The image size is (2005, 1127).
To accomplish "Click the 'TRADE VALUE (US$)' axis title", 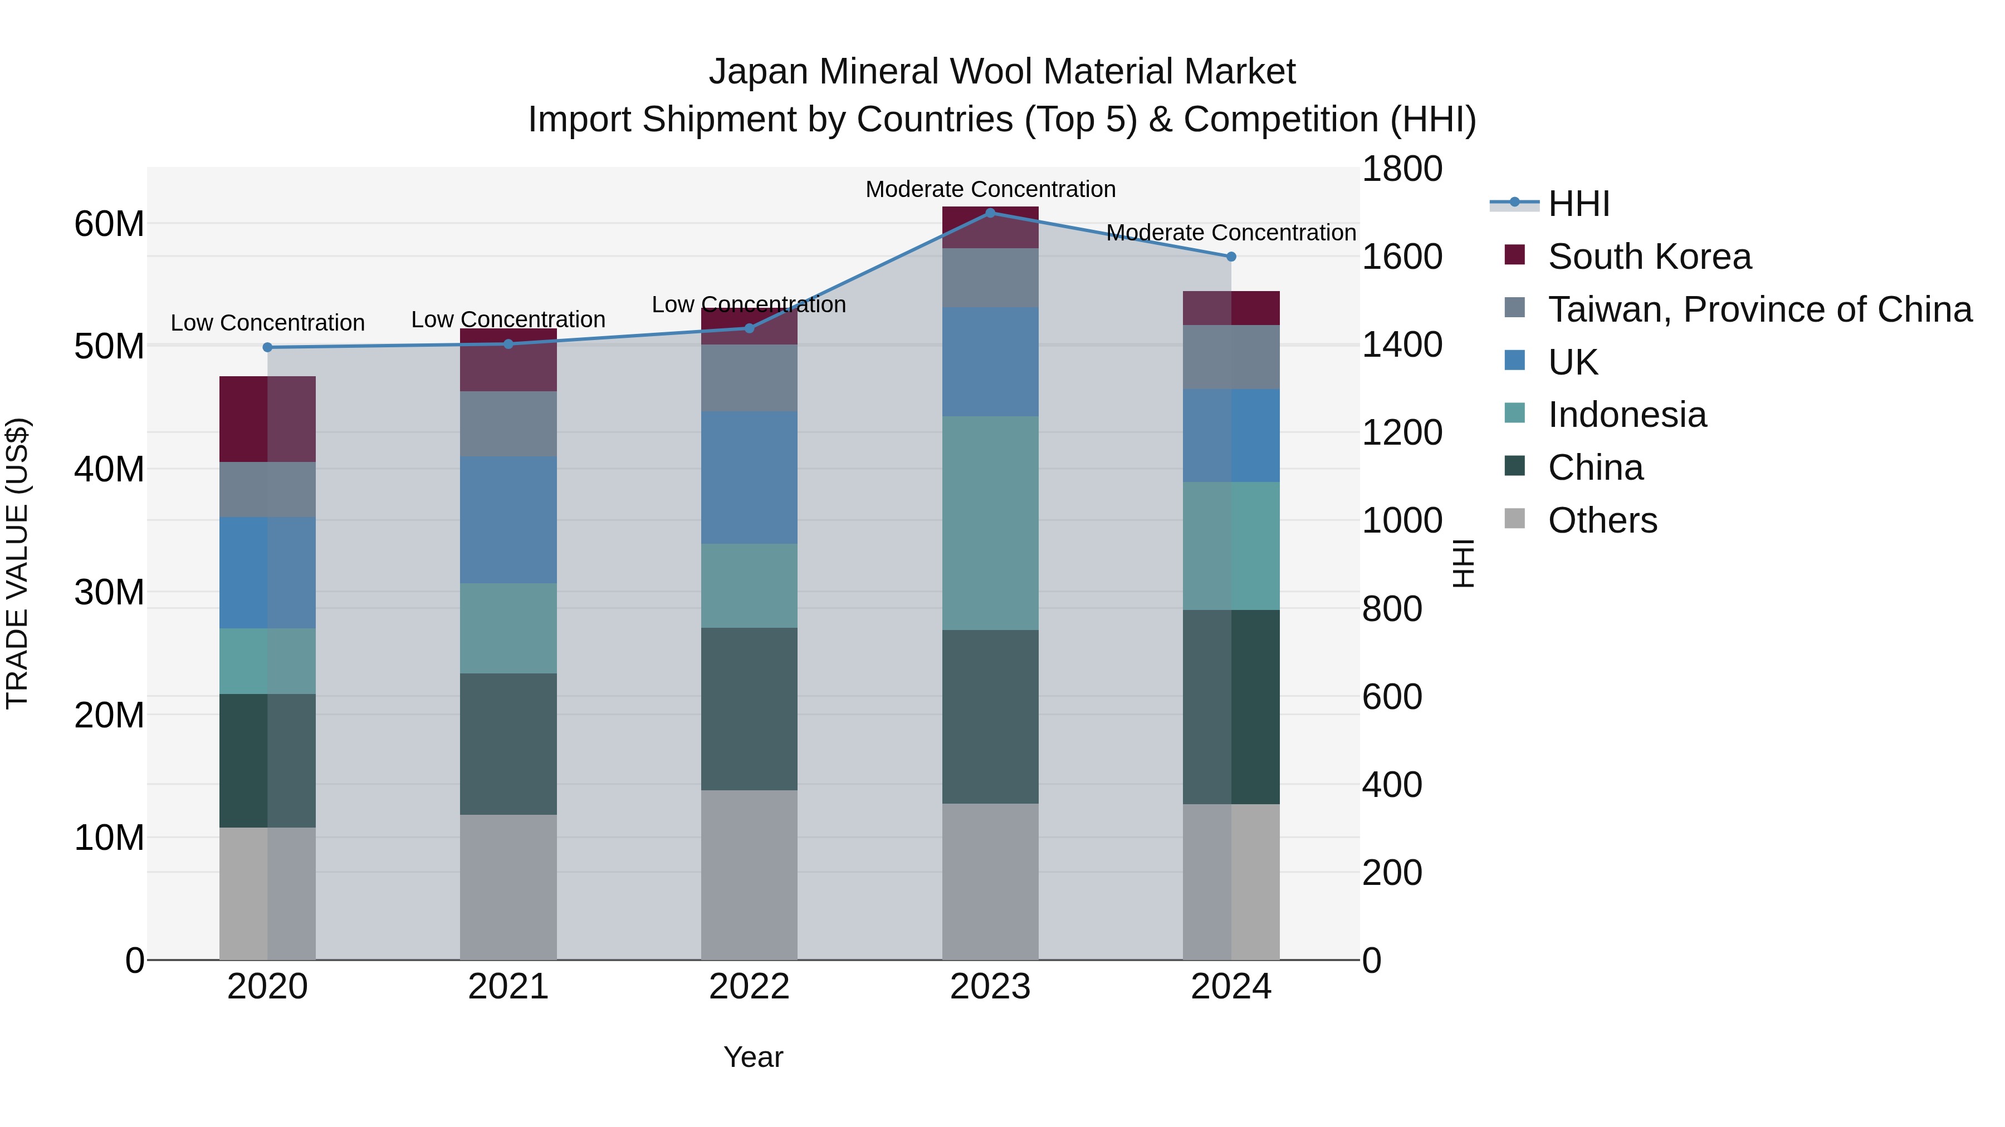I will click(17, 563).
